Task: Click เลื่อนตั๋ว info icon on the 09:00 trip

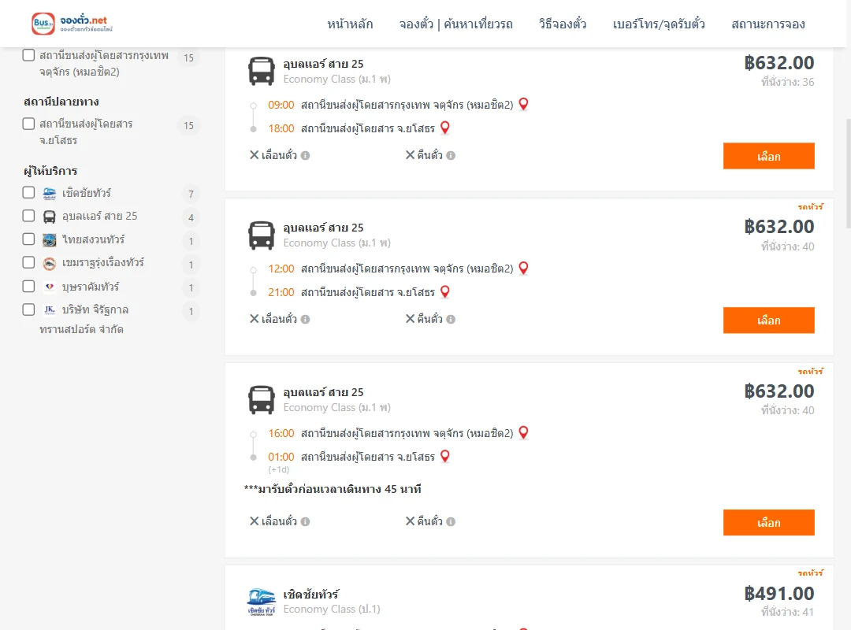Action: [306, 156]
